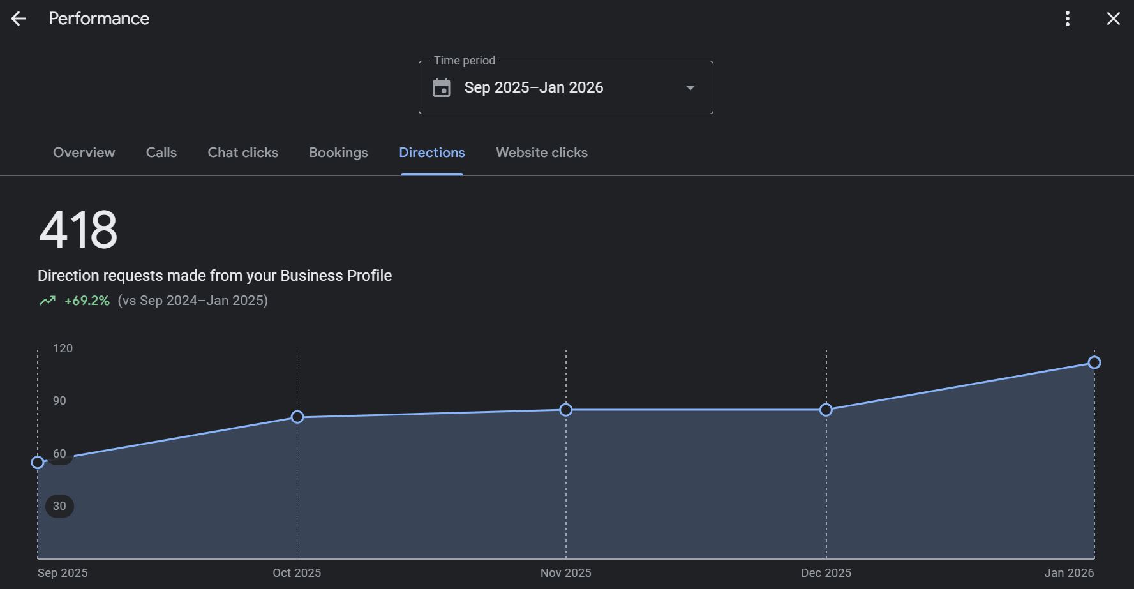The height and width of the screenshot is (589, 1134).
Task: Select the Jan 2026 data point
Action: [x=1094, y=362]
